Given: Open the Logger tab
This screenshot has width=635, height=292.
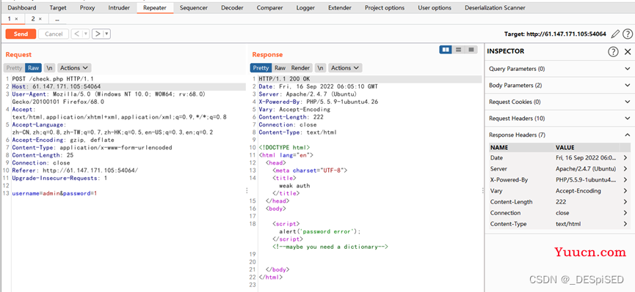Looking at the screenshot, I should 305,7.
